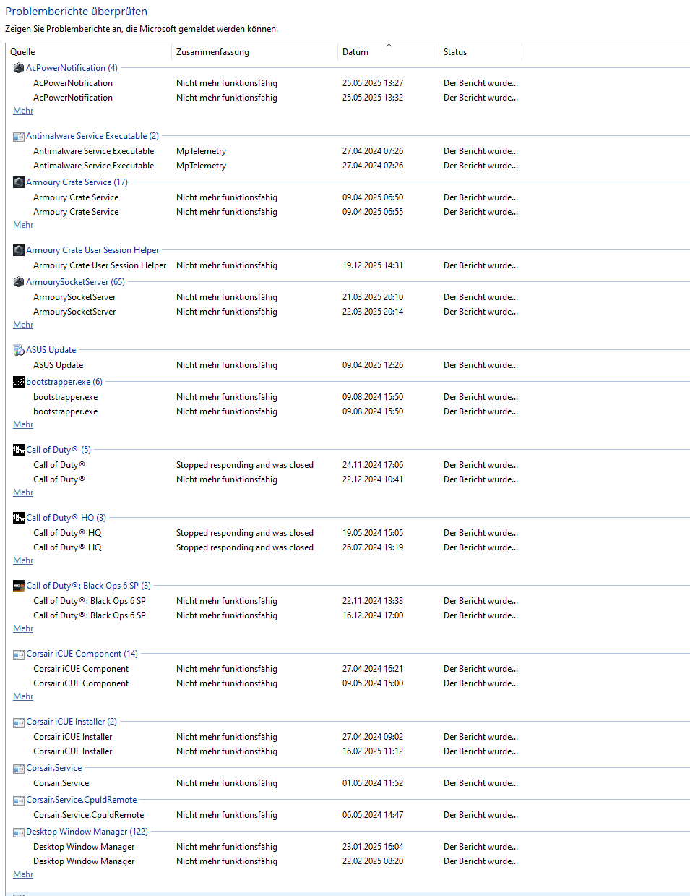This screenshot has height=896, width=690.
Task: Select Corsair iCUE Installer report from 27.04.2024 09:02
Action: [275, 737]
